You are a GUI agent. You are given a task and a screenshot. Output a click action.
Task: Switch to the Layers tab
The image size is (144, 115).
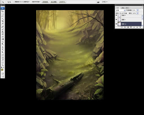point(118,8)
